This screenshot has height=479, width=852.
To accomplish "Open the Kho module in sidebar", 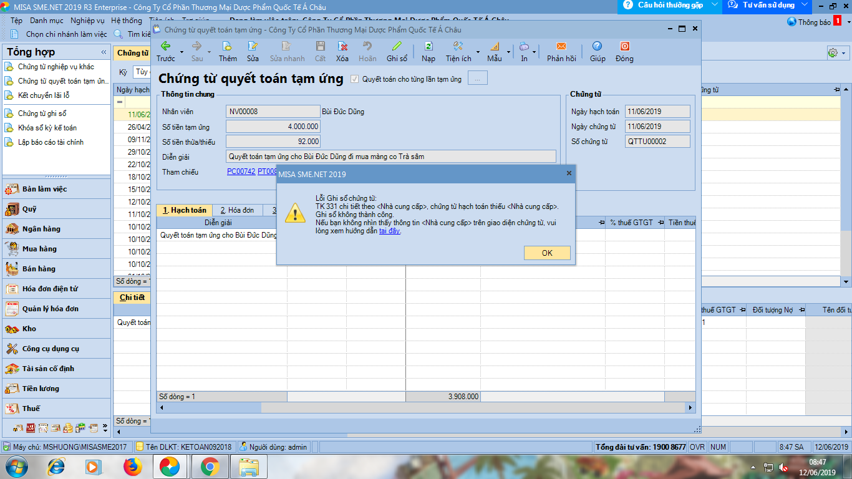I will pos(29,329).
